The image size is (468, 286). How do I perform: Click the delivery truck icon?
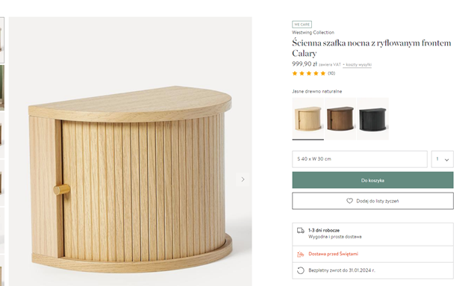pos(301,231)
